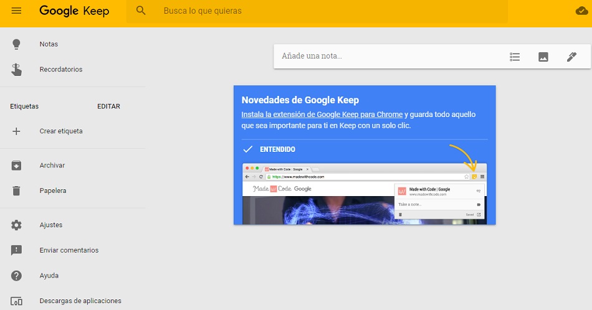Create a new drawing note

[571, 57]
